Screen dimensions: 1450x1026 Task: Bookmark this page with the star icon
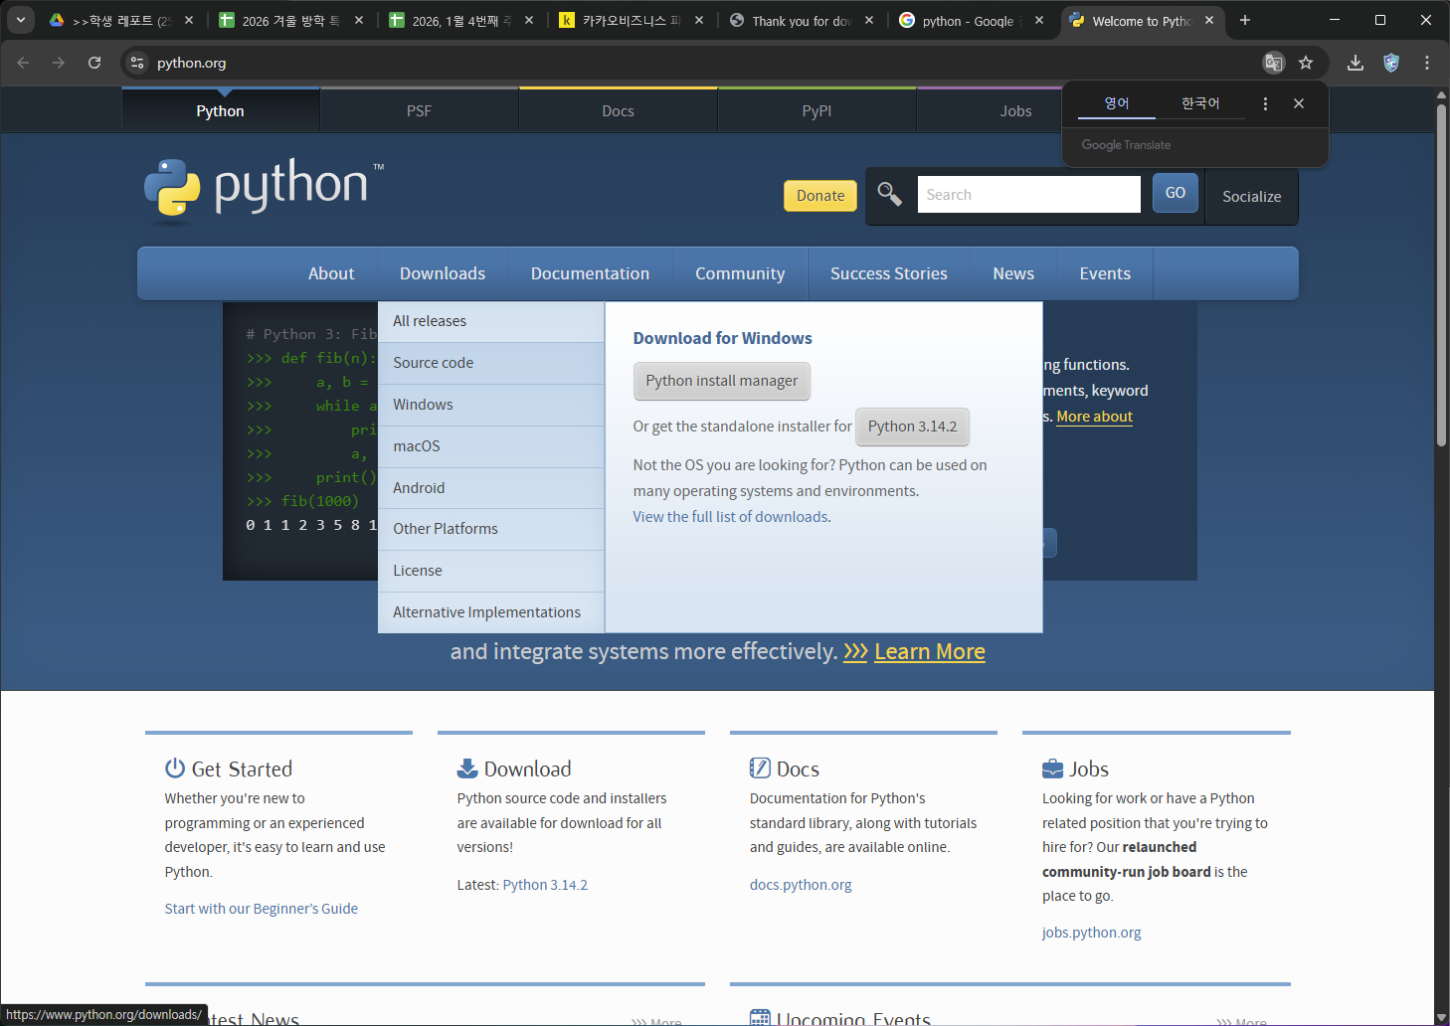coord(1306,63)
